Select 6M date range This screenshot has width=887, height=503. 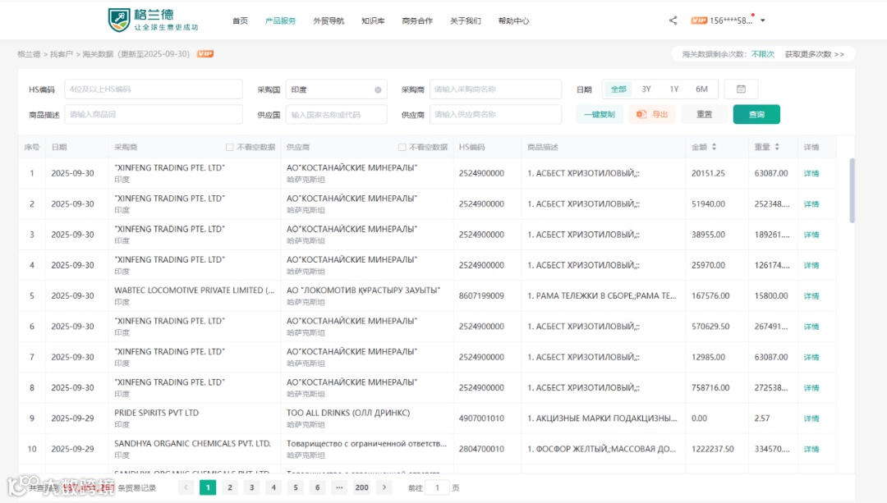pos(701,89)
